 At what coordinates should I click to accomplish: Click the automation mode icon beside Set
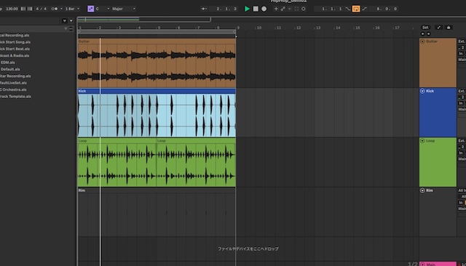coord(438,28)
